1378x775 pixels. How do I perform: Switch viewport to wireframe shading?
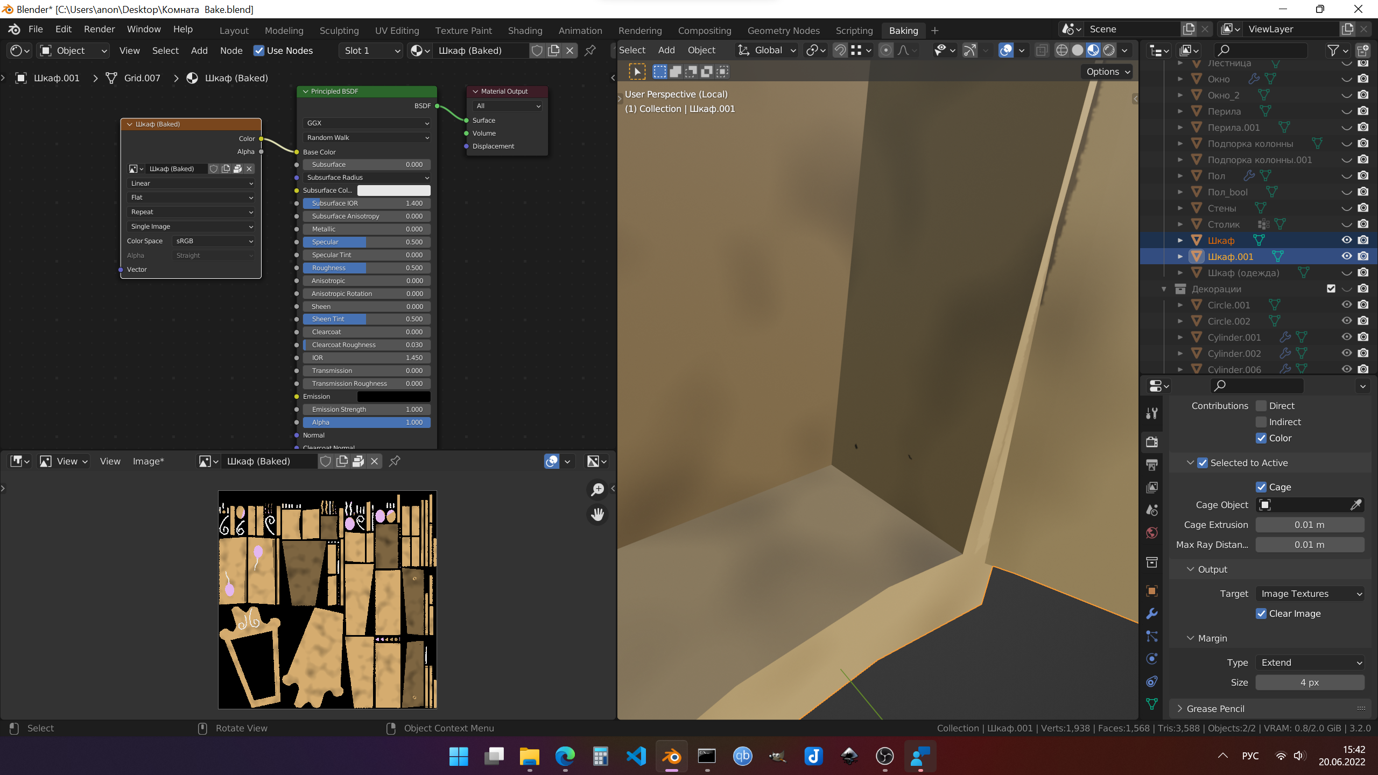tap(1061, 50)
